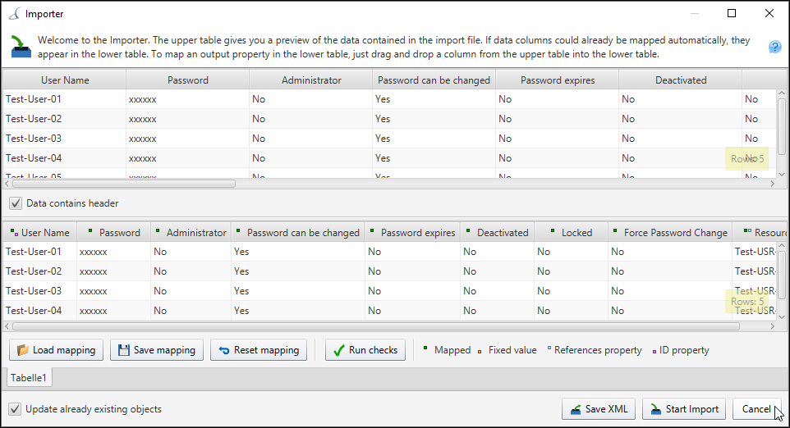
Task: Toggle the Data contains header checkbox
Action: (x=16, y=203)
